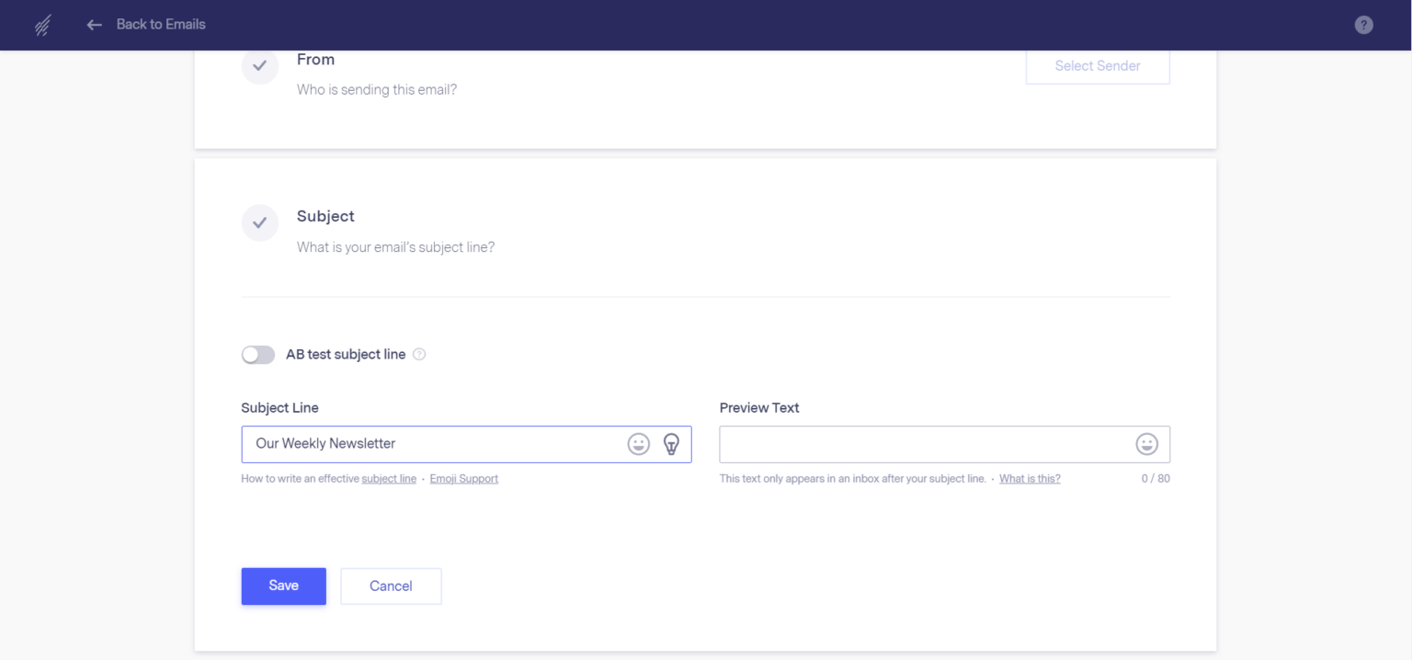1412x660 pixels.
Task: Focus the Subject Line input field
Action: [432, 444]
